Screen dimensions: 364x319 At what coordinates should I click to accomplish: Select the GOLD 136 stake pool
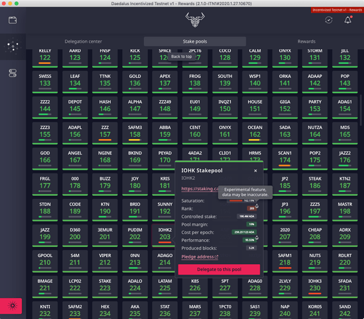[135, 82]
